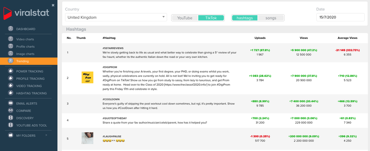This screenshot has height=151, width=370.
Task: Click the Views column header
Action: 304,38
